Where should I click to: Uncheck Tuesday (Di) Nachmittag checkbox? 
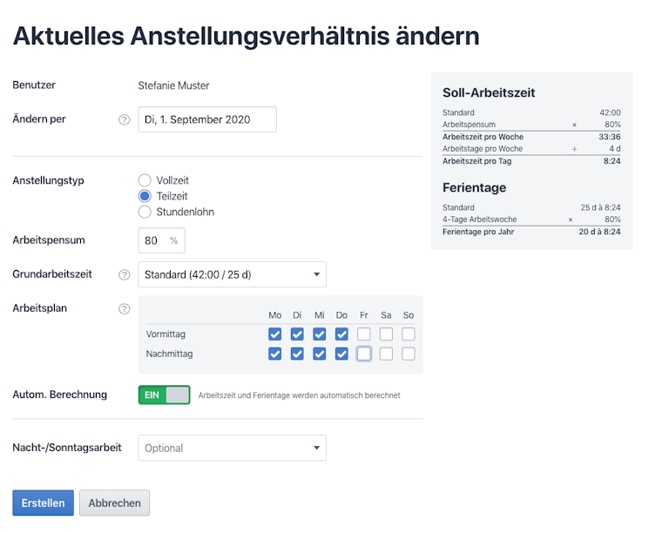tap(297, 354)
